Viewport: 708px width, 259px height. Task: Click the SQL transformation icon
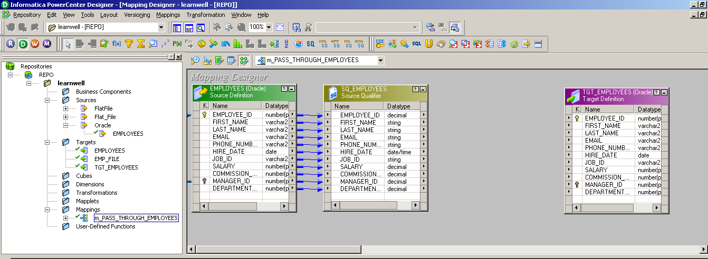point(417,44)
